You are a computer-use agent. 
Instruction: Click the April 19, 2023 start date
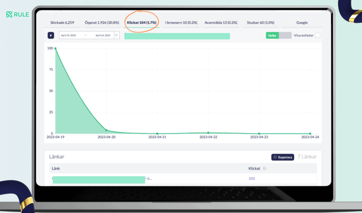pyautogui.click(x=68, y=35)
